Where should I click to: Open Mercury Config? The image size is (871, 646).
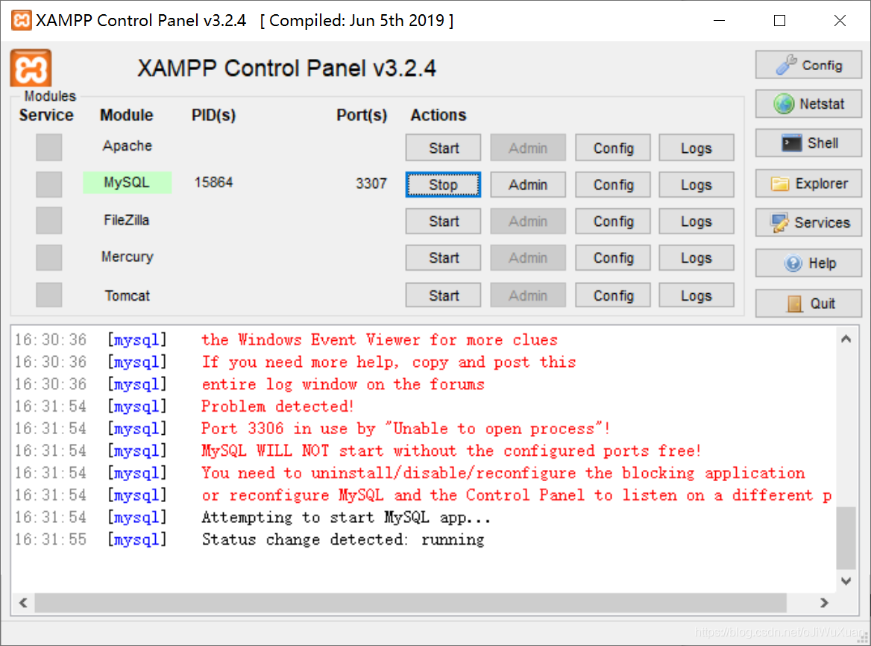coord(613,258)
